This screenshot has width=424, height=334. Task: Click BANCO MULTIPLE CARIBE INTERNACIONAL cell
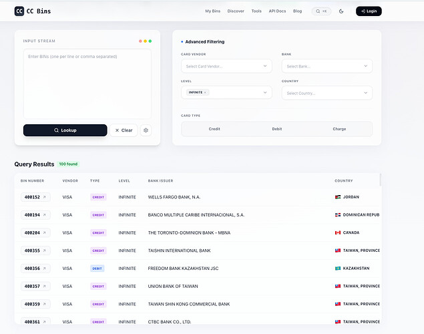point(196,215)
